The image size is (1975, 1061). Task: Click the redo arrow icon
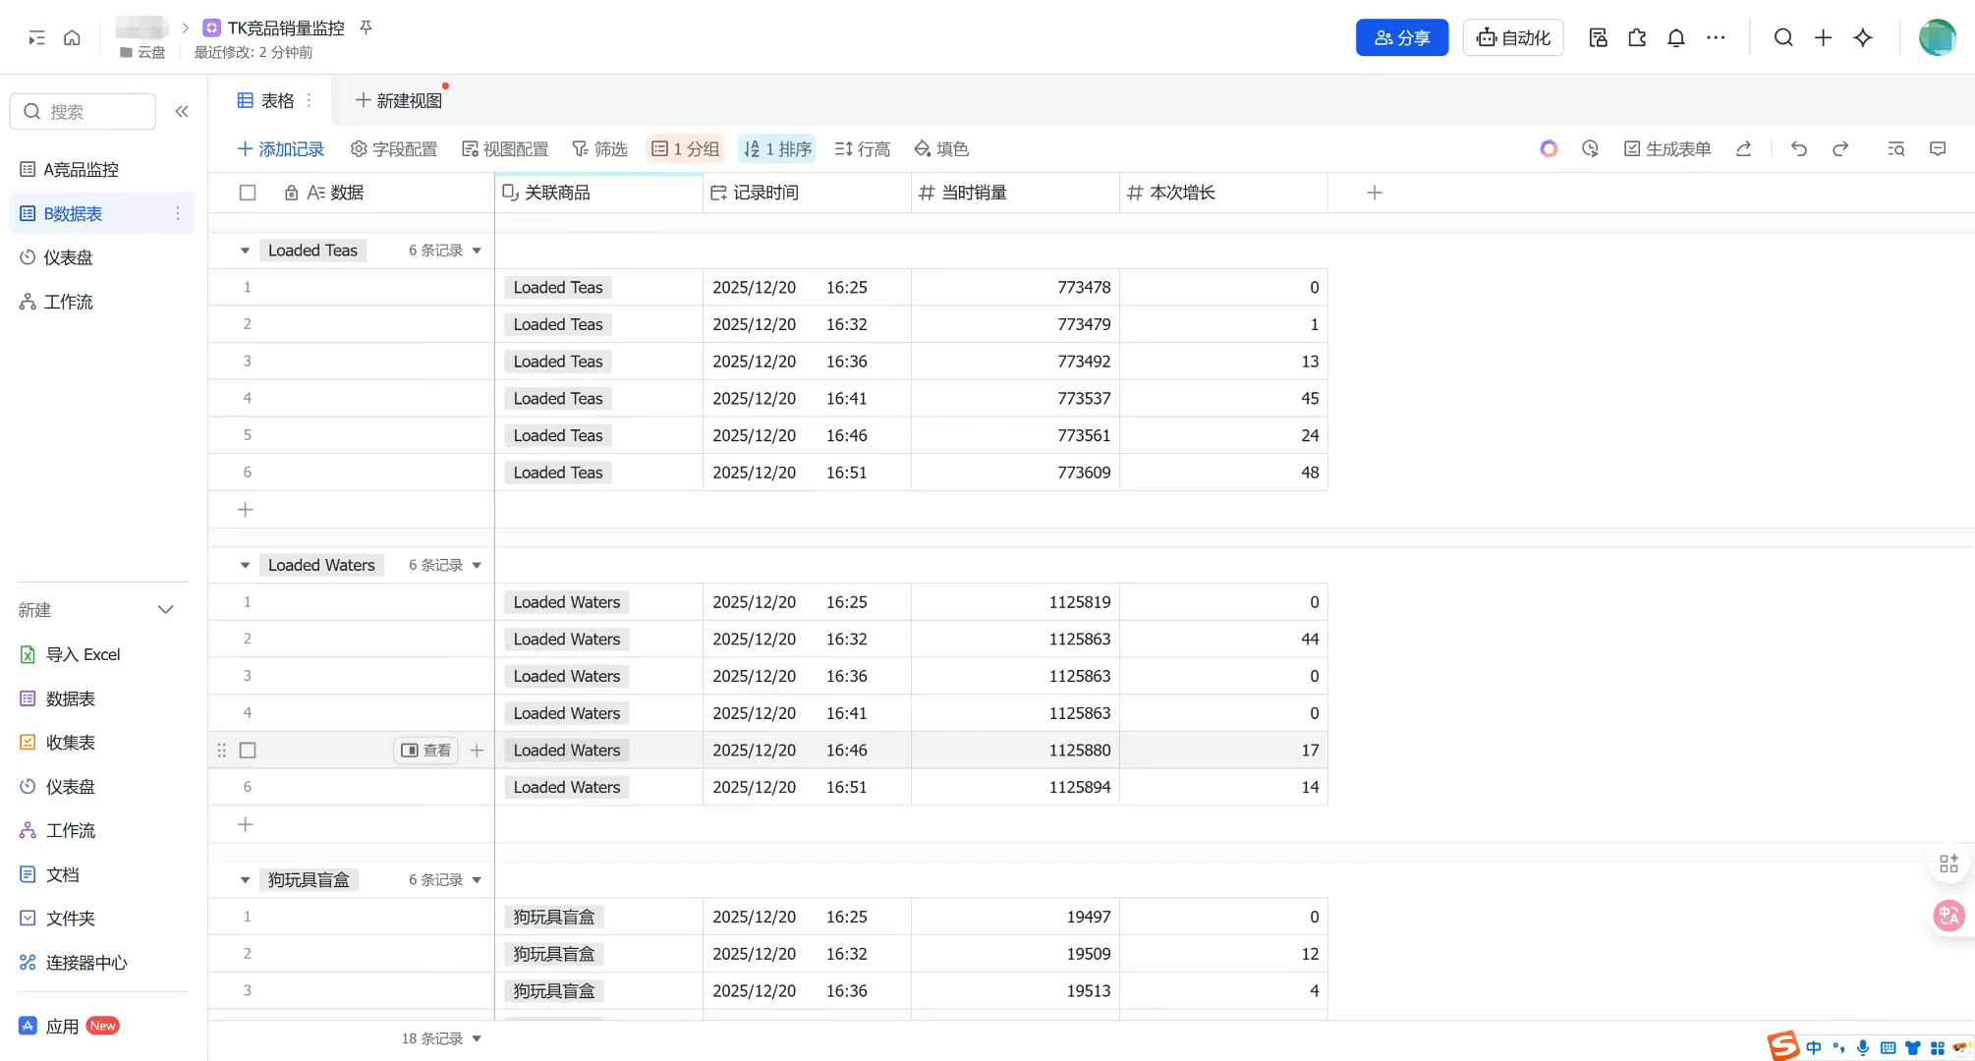click(1840, 148)
